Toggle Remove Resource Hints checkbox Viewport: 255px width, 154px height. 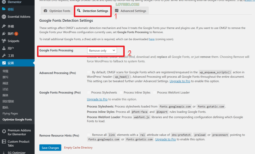pyautogui.click(x=89, y=135)
